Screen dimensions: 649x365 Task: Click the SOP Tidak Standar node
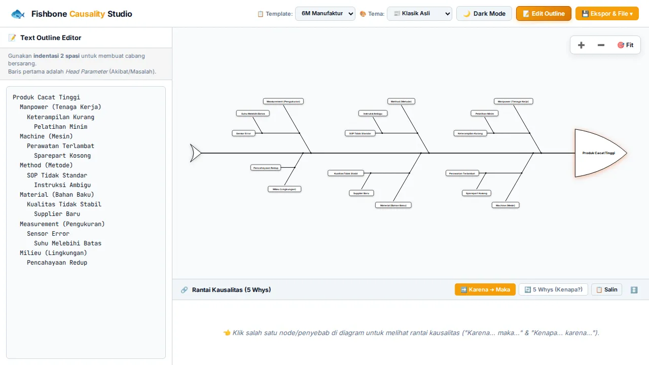(360, 133)
